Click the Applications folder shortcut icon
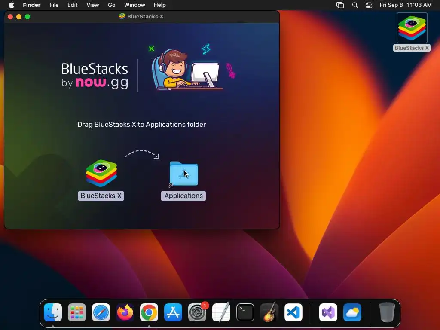 coord(184,174)
